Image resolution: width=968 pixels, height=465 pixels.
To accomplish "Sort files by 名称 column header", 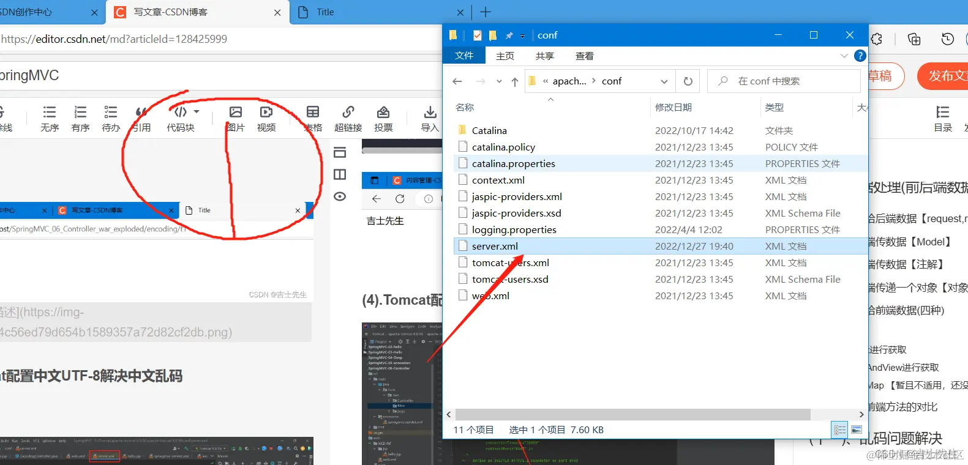I will [465, 107].
